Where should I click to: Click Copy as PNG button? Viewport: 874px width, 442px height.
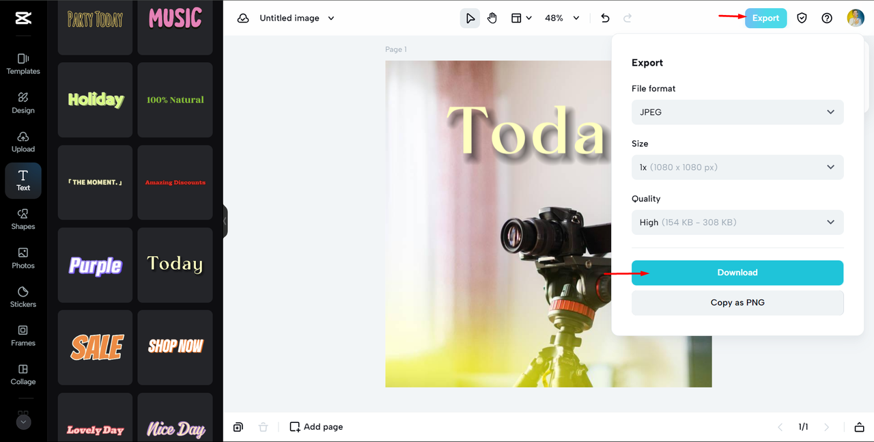tap(737, 303)
